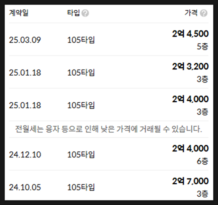
Task: Click 3층 under the 2억 3,200 price
Action: click(203, 79)
